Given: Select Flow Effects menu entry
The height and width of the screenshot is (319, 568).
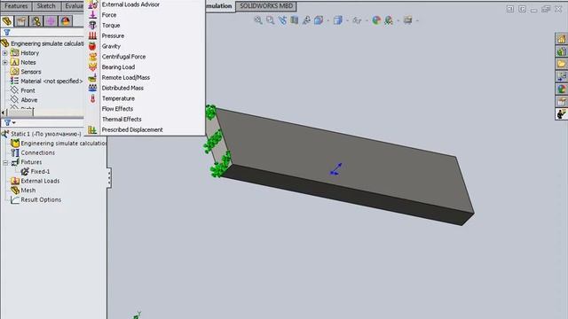Looking at the screenshot, I should click(117, 109).
